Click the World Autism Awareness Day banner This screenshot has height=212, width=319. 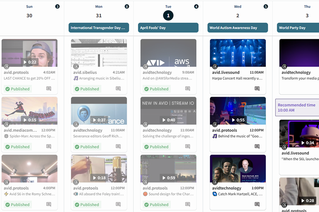238,28
